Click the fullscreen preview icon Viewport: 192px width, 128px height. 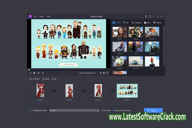click(107, 73)
